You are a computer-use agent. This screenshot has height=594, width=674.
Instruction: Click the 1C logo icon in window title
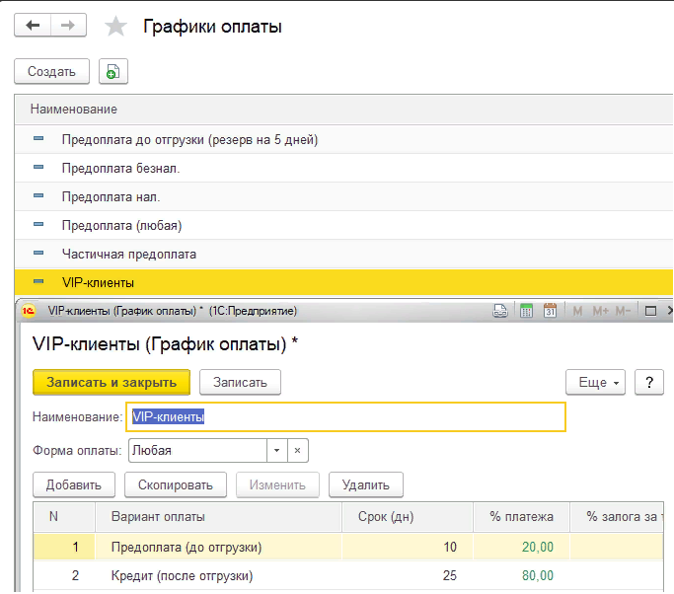[x=30, y=311]
